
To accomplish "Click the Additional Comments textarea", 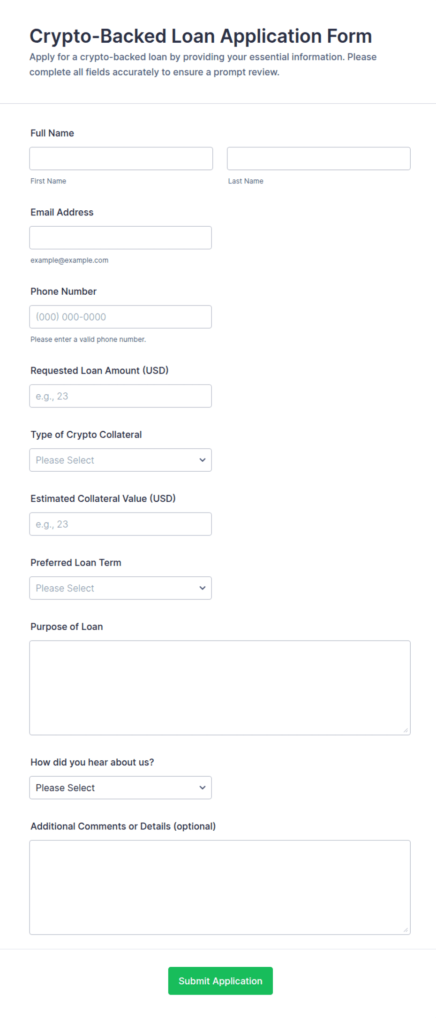I will 220,888.
